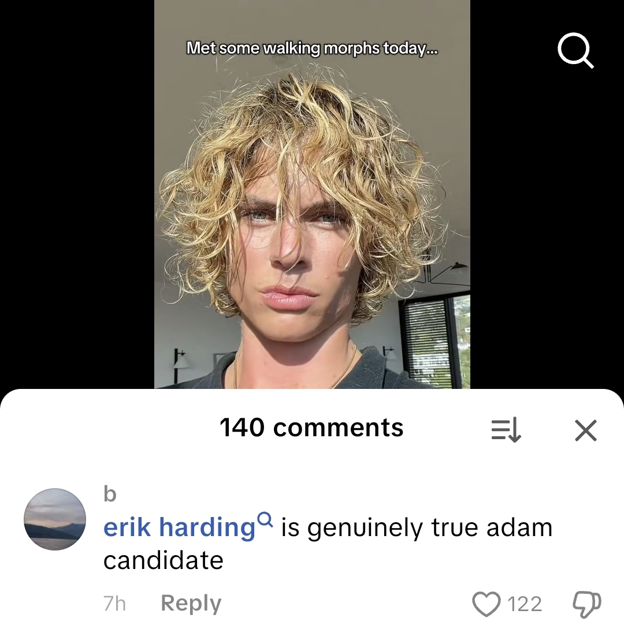Image resolution: width=624 pixels, height=644 pixels.
Task: Click small magnifier beside "erik harding"
Action: (266, 519)
